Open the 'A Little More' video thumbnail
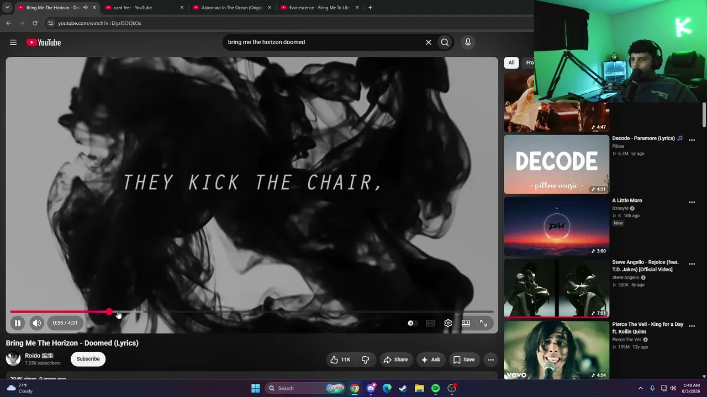Image resolution: width=707 pixels, height=397 pixels. click(x=556, y=227)
